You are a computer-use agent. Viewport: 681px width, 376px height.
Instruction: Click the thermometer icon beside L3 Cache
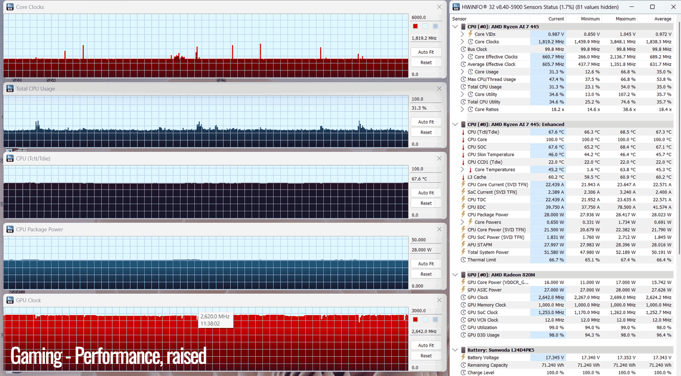click(463, 177)
